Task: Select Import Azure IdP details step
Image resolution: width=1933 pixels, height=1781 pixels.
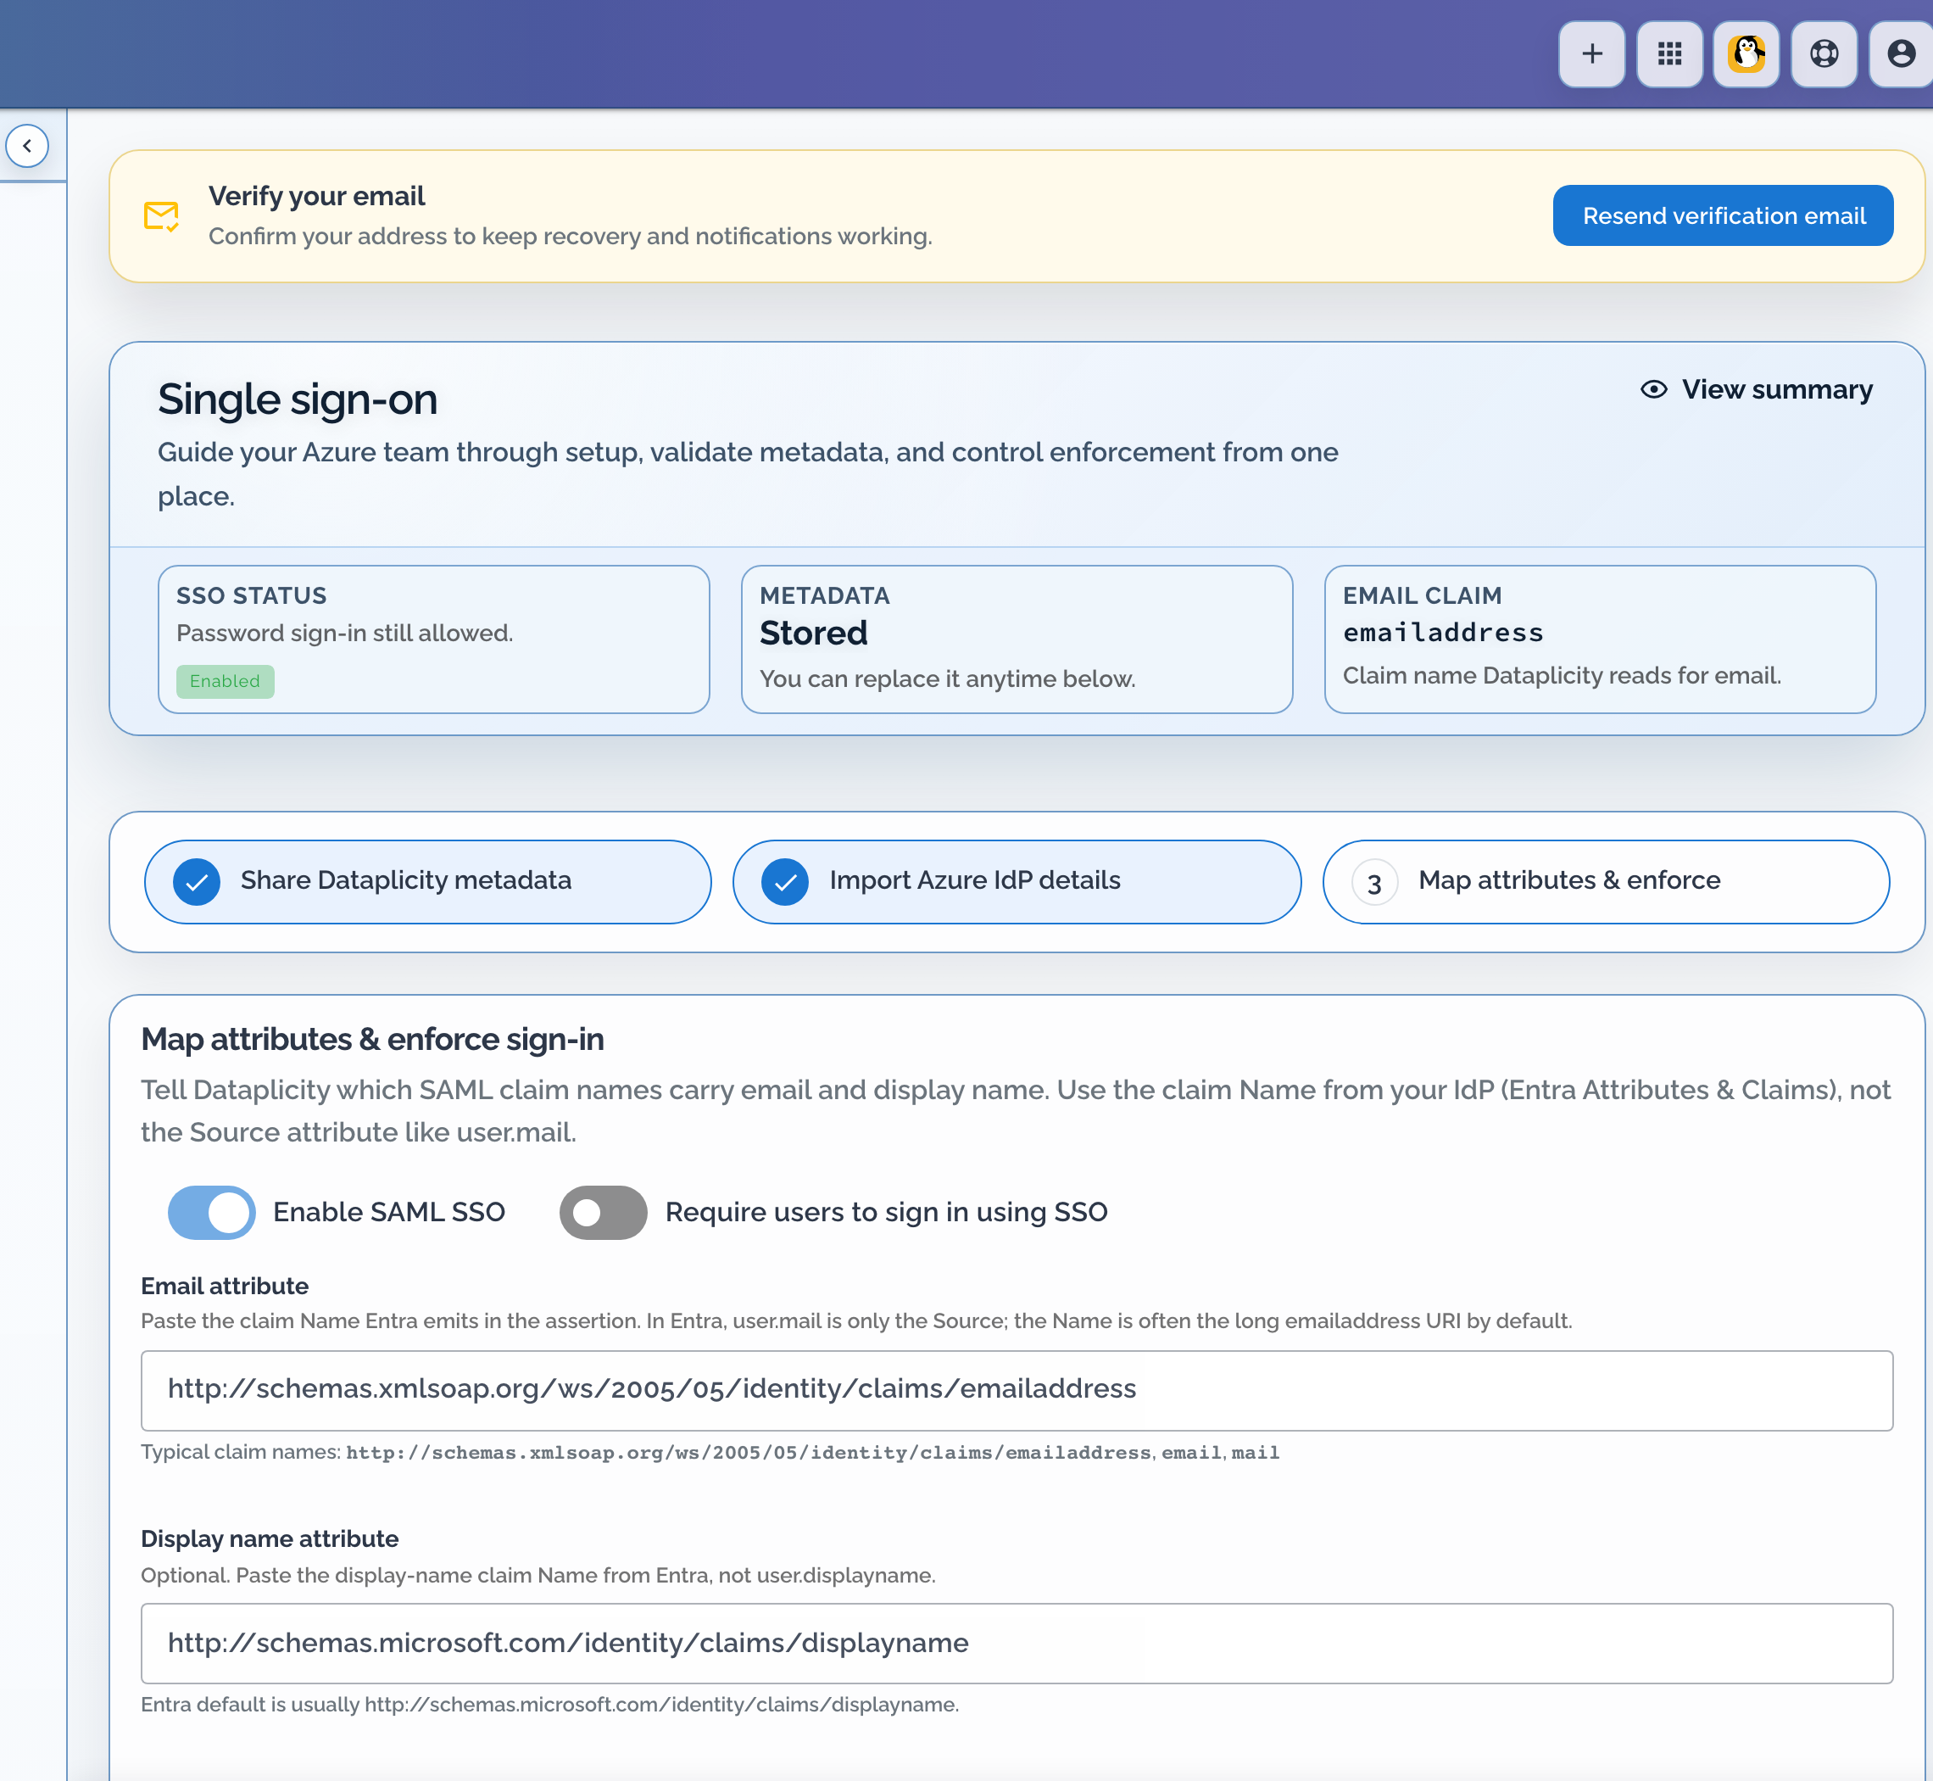Action: [1017, 882]
